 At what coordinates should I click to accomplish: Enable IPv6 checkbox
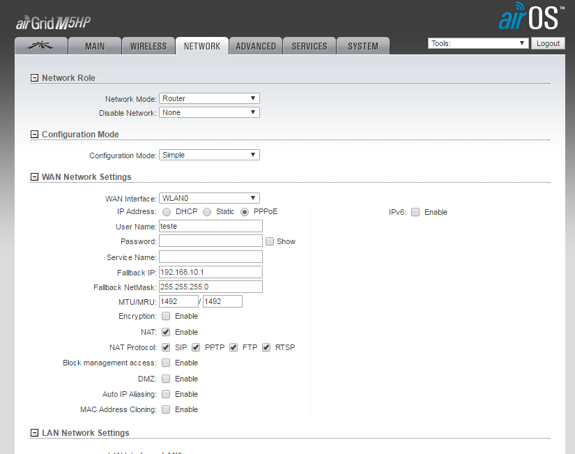[415, 212]
